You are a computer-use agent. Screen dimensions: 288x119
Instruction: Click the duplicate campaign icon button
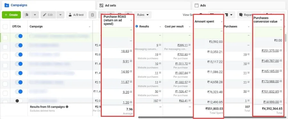(27, 15)
